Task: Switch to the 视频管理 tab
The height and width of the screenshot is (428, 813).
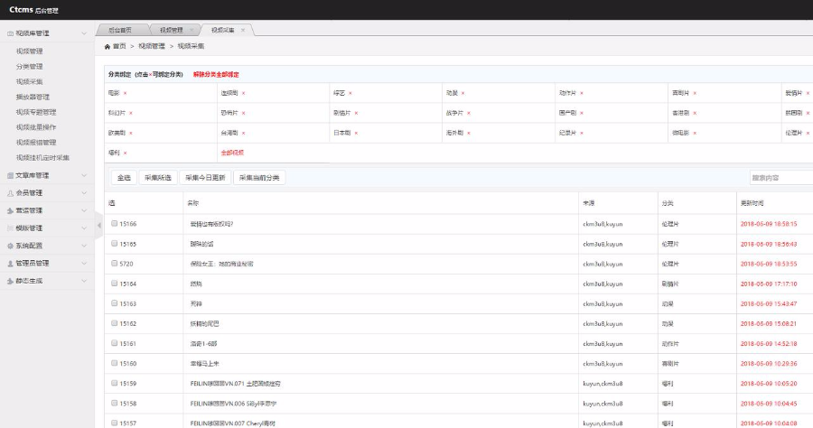Action: coord(172,30)
